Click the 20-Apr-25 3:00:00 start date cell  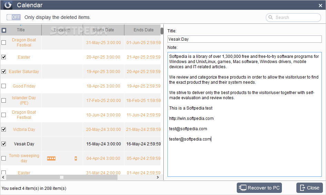[x=103, y=57]
